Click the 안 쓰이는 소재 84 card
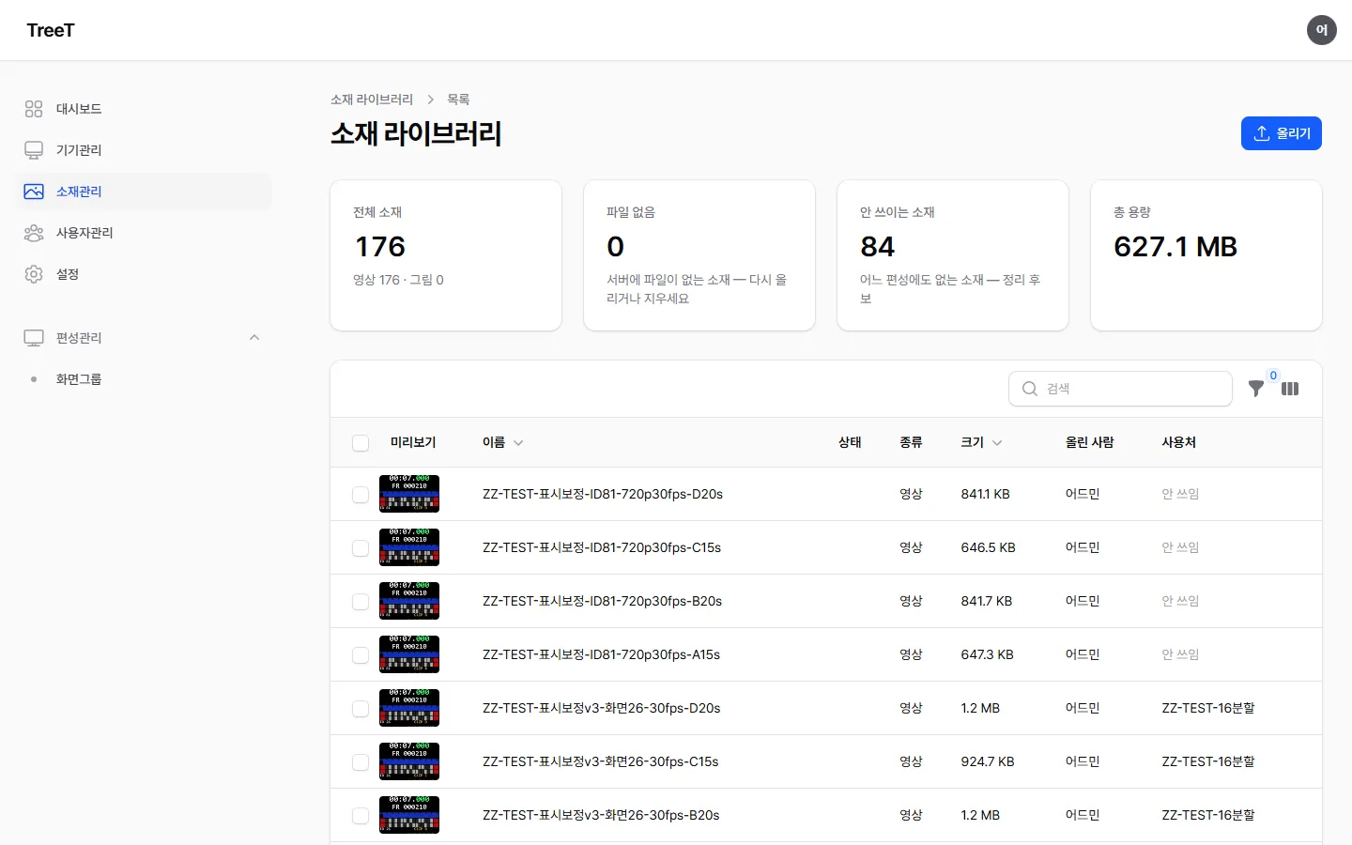1352x845 pixels. [x=953, y=255]
